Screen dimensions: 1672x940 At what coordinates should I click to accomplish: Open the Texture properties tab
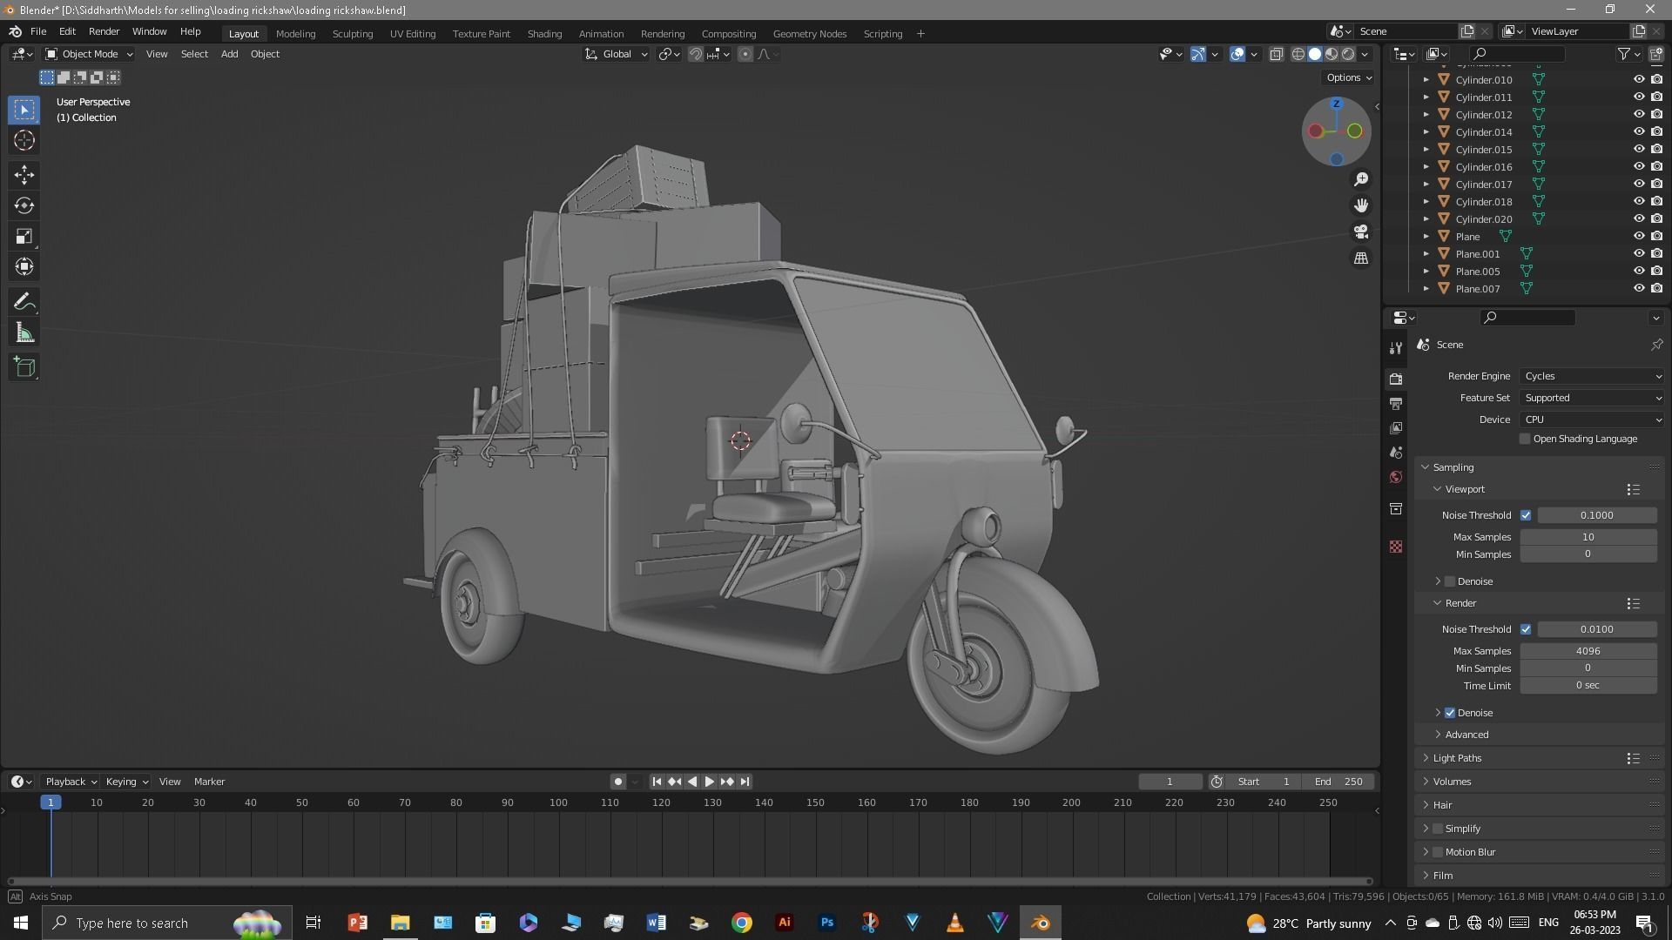[x=1396, y=547]
